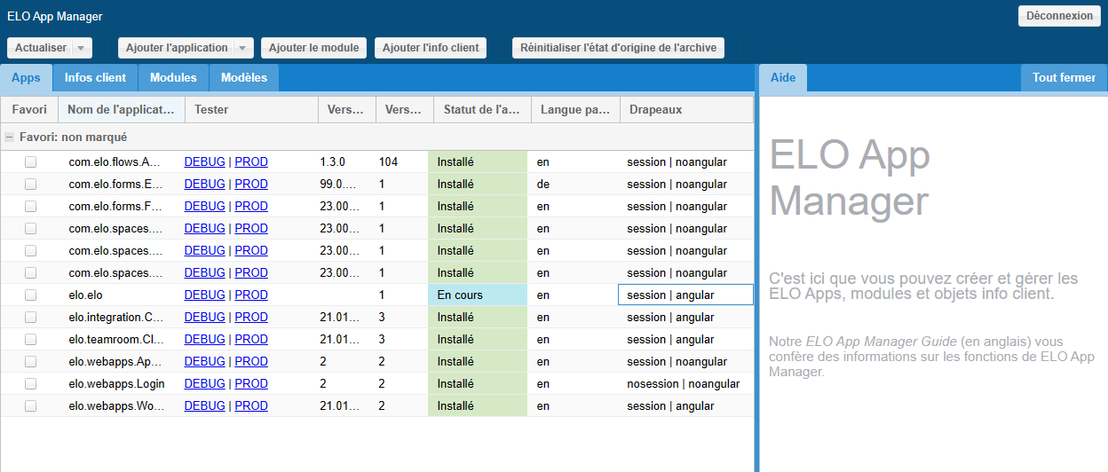
Task: Mark elo.integration app as favorite
Action: (x=31, y=318)
